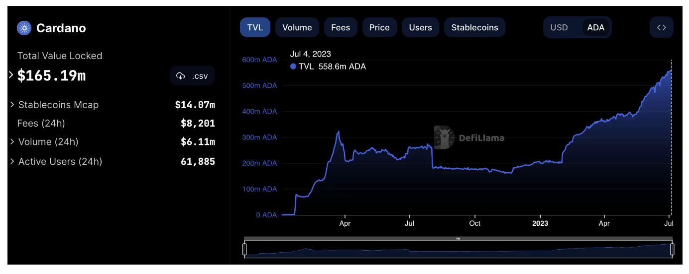Click the $8,201 fees value
The height and width of the screenshot is (274, 689).
(198, 123)
